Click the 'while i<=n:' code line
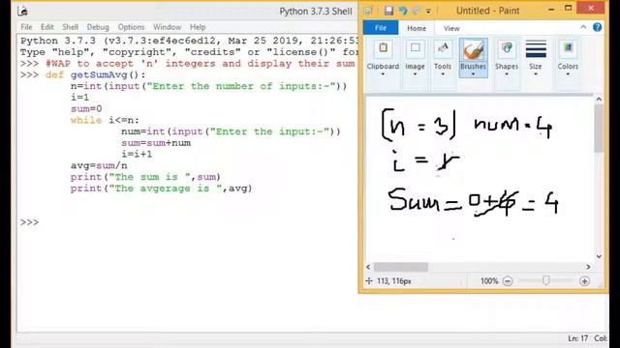Image resolution: width=620 pixels, height=348 pixels. [x=105, y=120]
